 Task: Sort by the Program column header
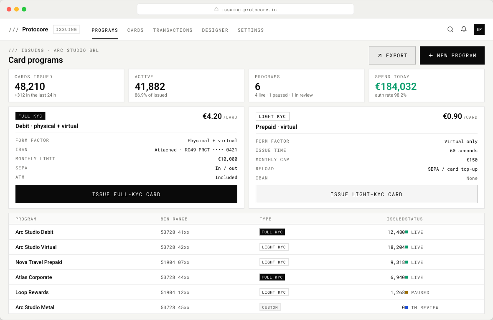point(26,219)
